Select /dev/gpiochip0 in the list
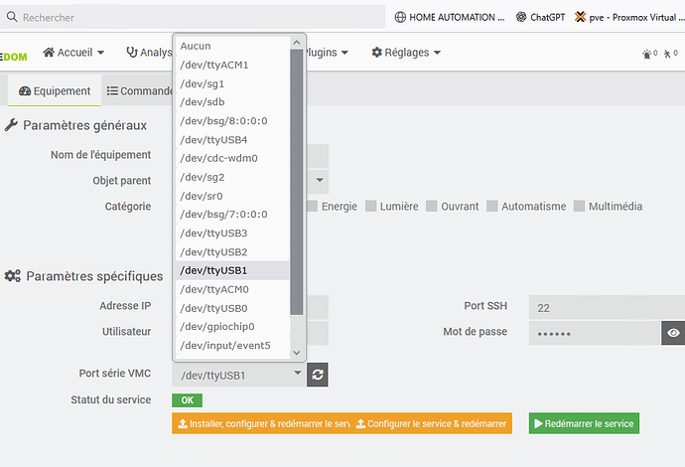 click(232, 327)
